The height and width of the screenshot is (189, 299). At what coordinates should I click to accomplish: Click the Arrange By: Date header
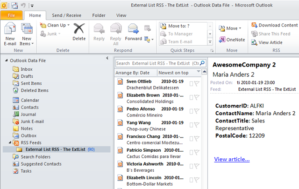click(x=132, y=73)
